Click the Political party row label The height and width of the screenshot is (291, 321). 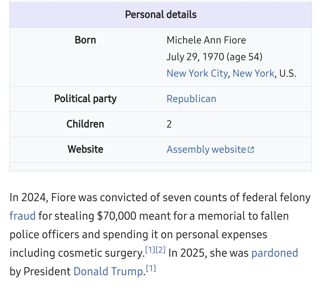point(85,99)
